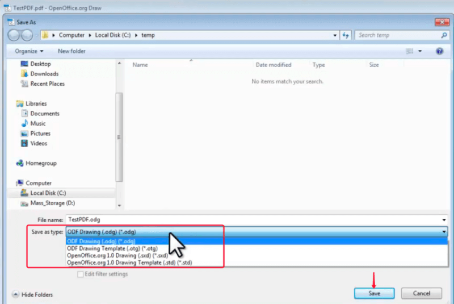
Task: Choose ODF Drawing Template (.otg) option
Action: pos(112,248)
